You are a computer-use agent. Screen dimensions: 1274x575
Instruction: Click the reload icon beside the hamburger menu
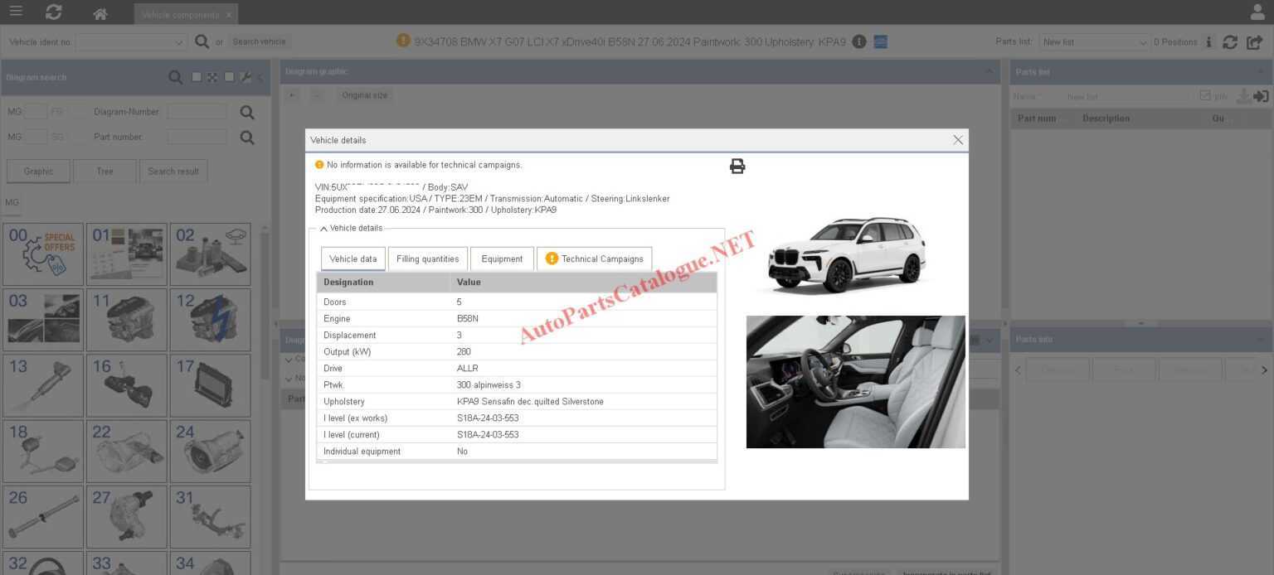(53, 13)
